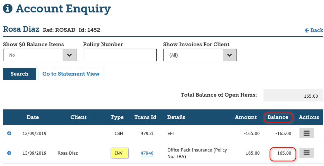Click the Type column header
Image resolution: width=324 pixels, height=166 pixels.
(117, 117)
